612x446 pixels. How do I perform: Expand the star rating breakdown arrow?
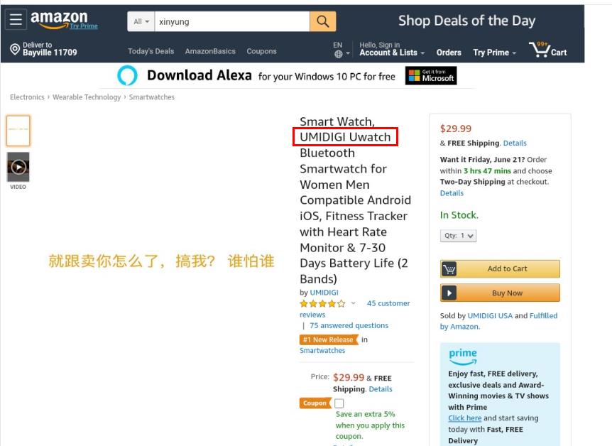point(354,303)
